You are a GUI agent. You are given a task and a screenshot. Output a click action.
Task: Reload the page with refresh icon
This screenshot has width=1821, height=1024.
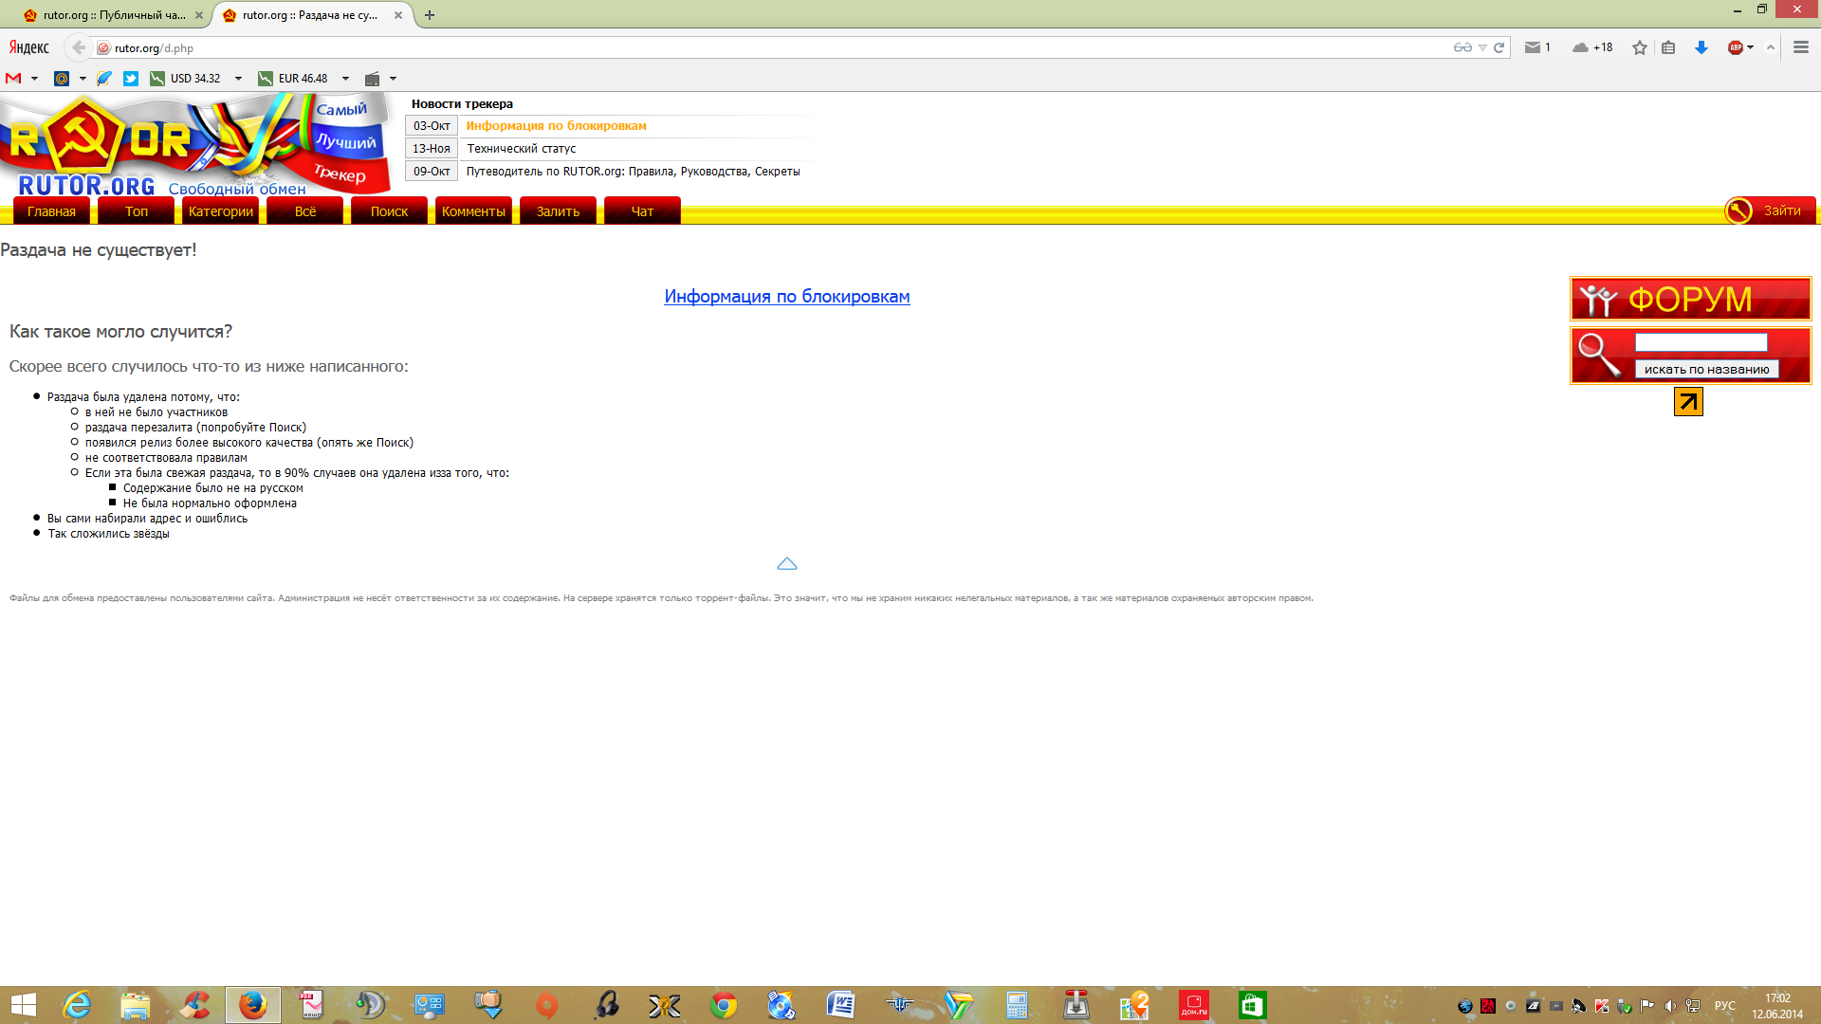tap(1499, 47)
